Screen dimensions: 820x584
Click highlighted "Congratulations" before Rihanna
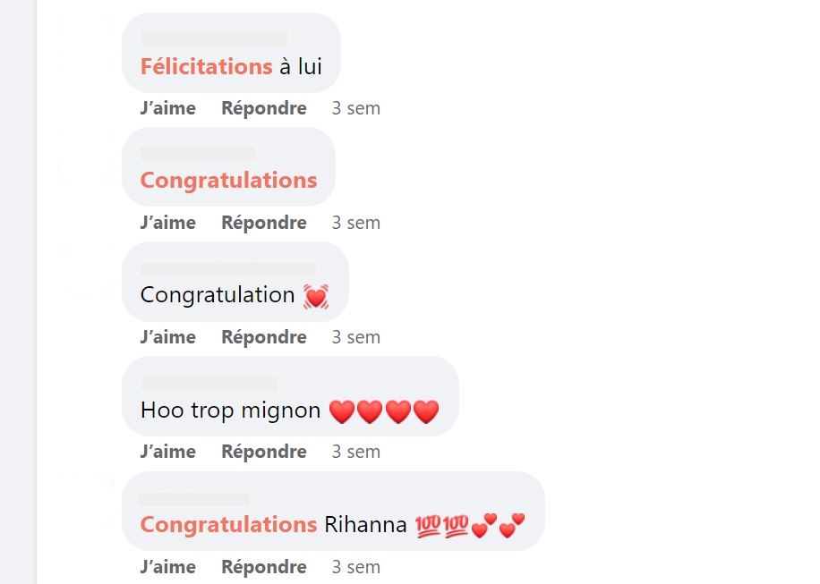(228, 525)
